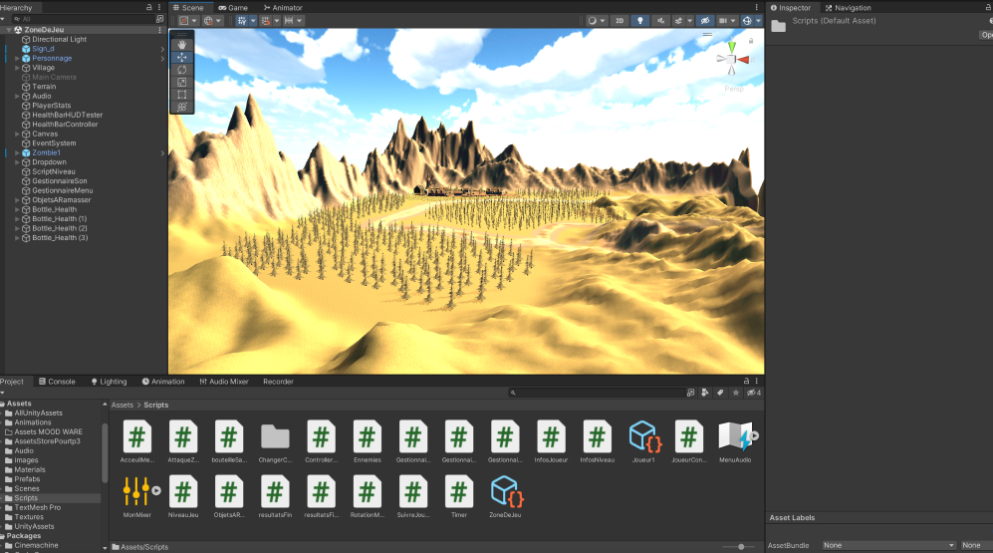This screenshot has width=993, height=553.
Task: Toggle 2D view mode in scene
Action: tap(619, 20)
